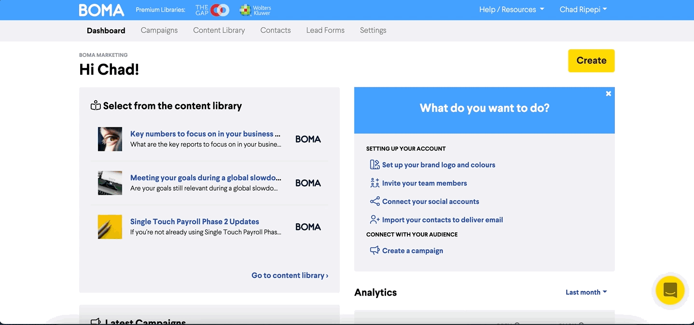Click What do you want to do? heading
694x325 pixels.
tap(485, 108)
